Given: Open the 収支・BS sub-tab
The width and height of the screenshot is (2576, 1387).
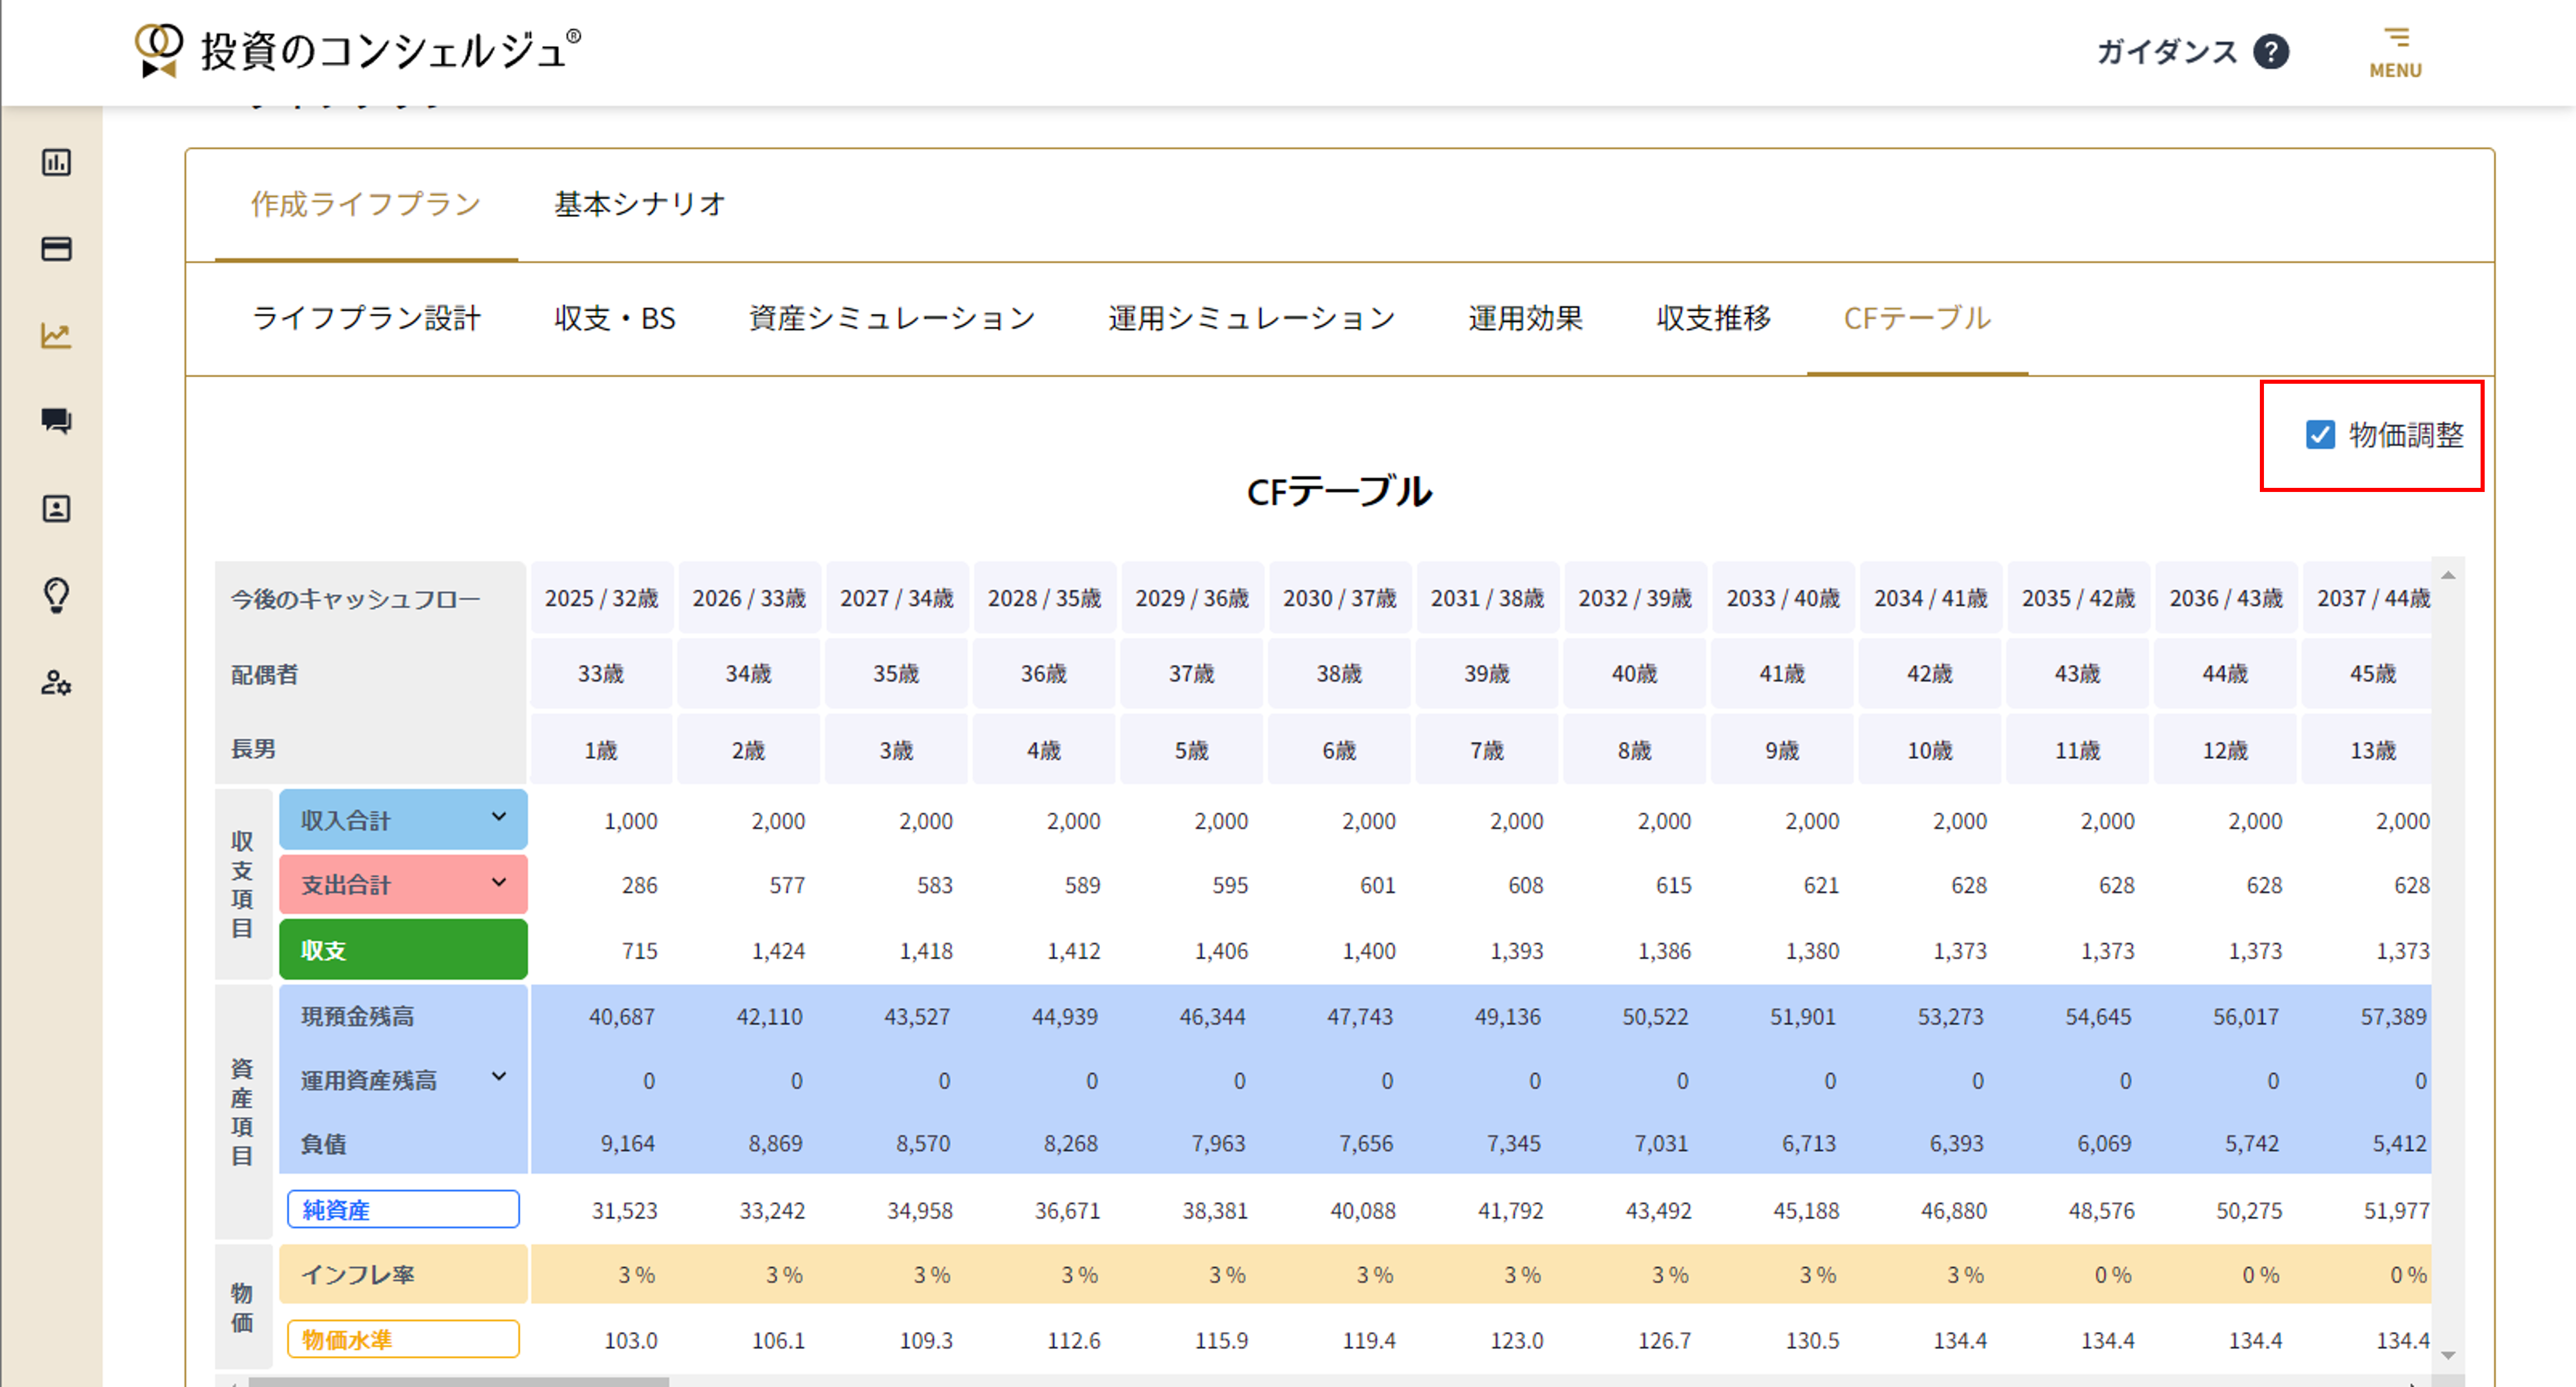Looking at the screenshot, I should (615, 319).
